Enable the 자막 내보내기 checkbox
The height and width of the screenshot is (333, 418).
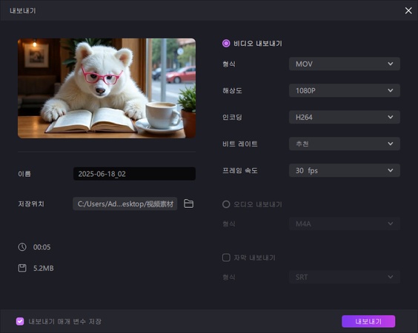pos(226,258)
